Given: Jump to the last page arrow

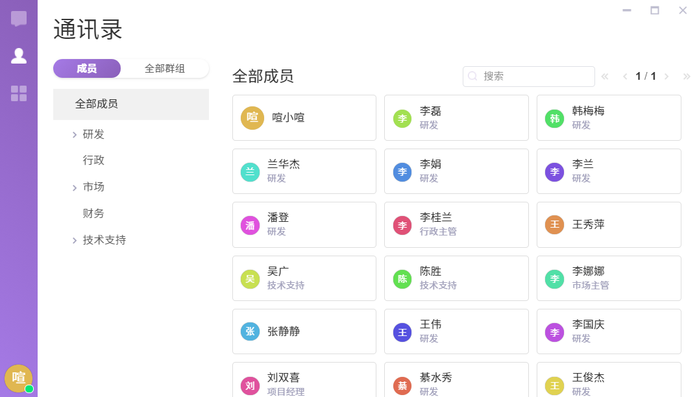Looking at the screenshot, I should [687, 77].
